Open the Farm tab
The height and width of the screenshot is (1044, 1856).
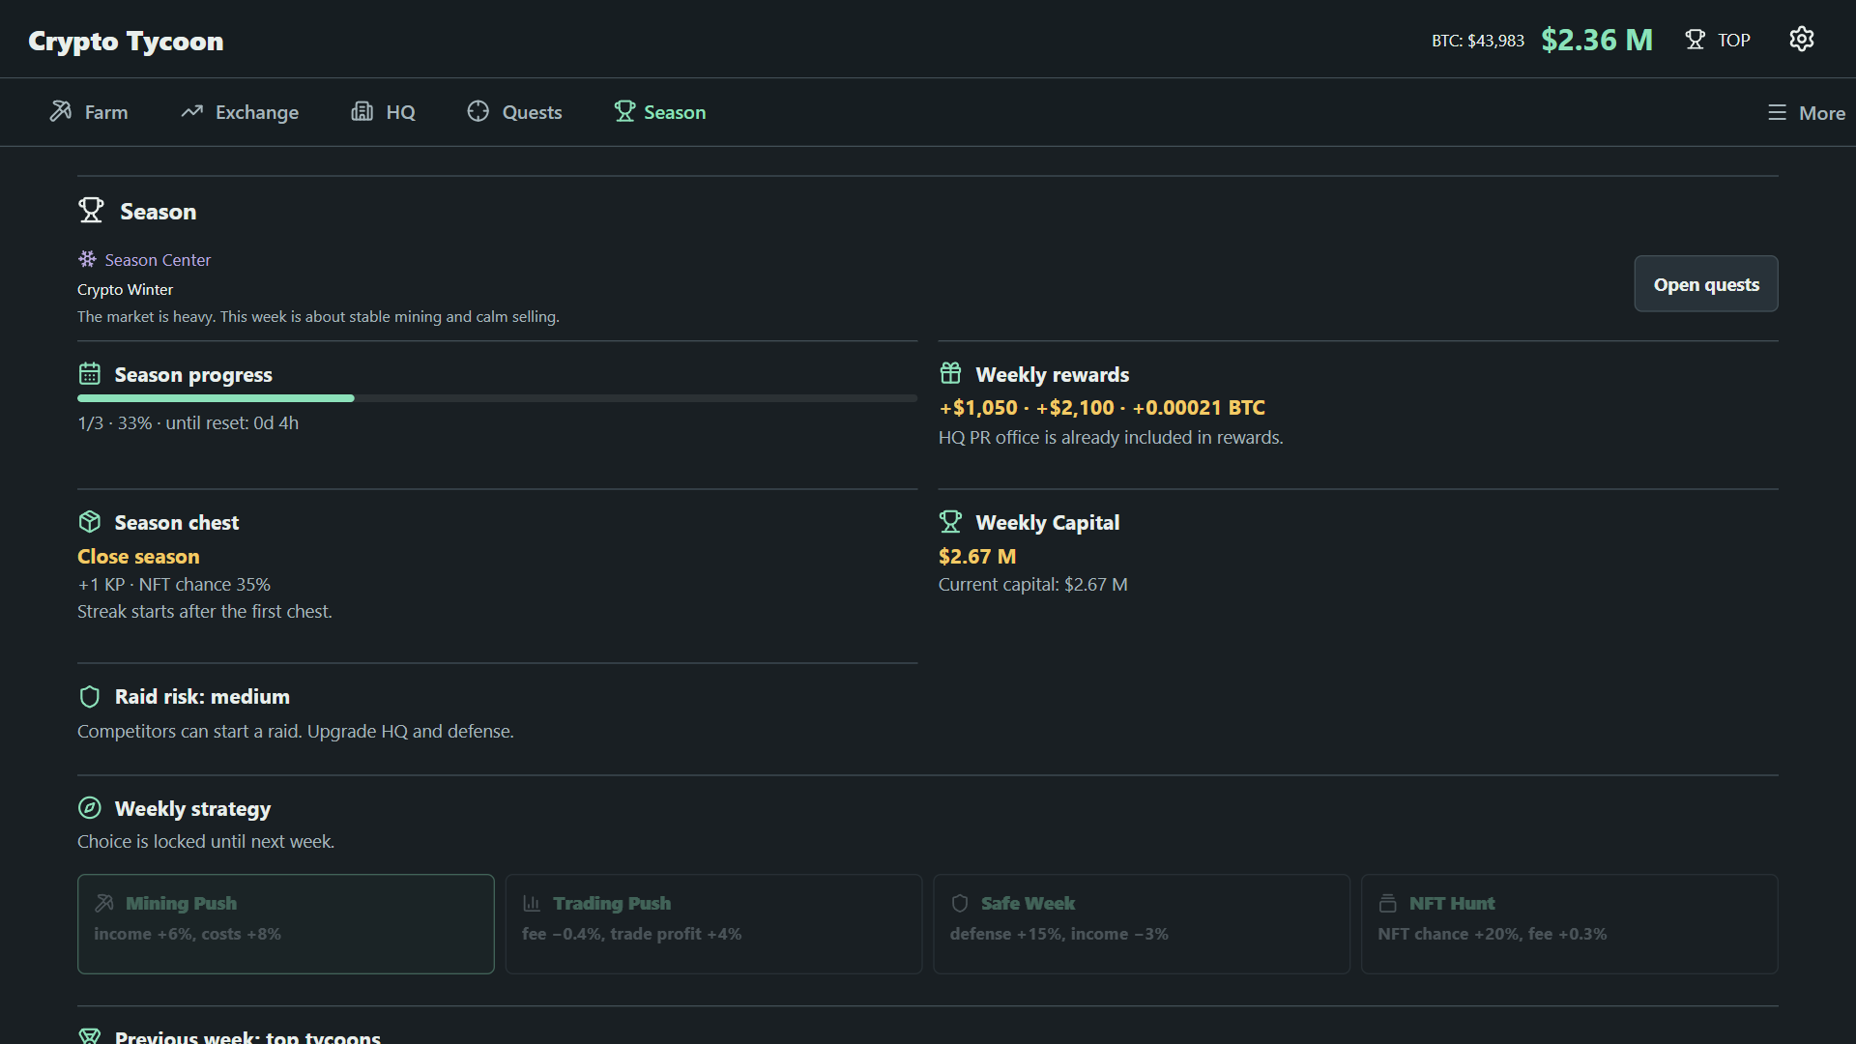tap(88, 112)
